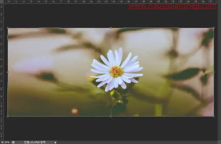Click the bottom-right transform corner handle

click(214, 116)
